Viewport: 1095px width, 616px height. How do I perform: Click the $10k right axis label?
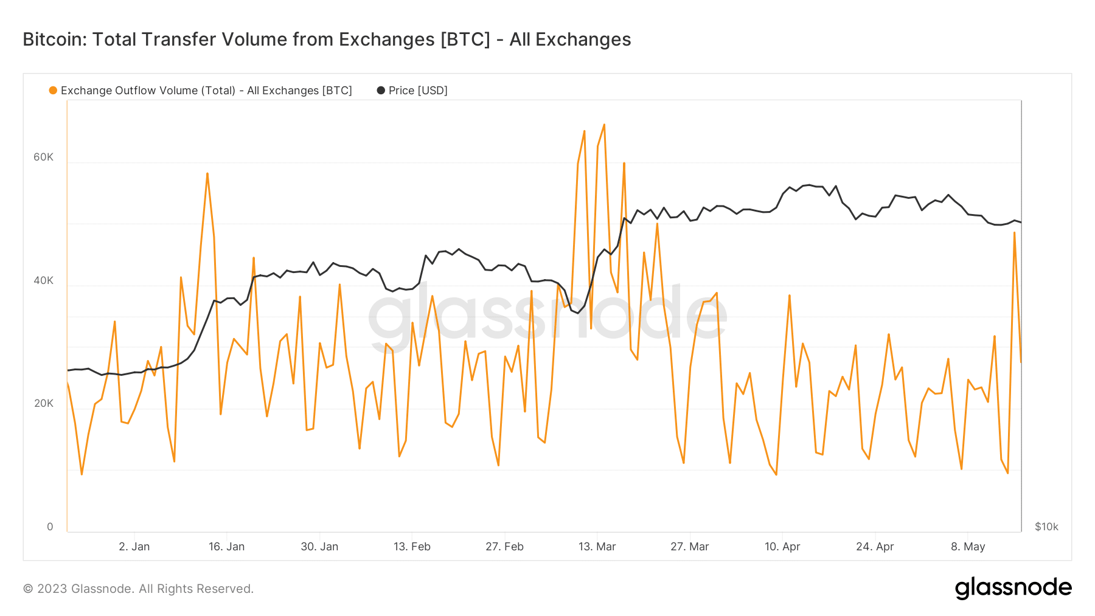tap(1046, 527)
